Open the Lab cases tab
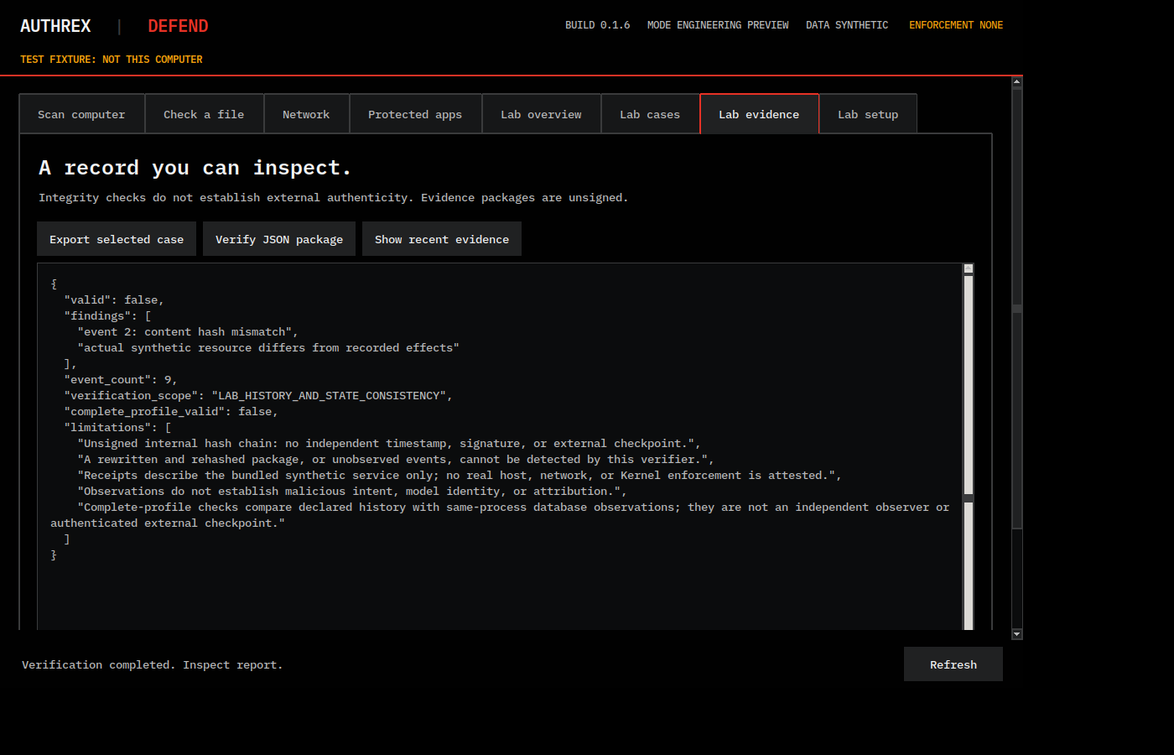Image resolution: width=1174 pixels, height=755 pixels. coord(650,114)
